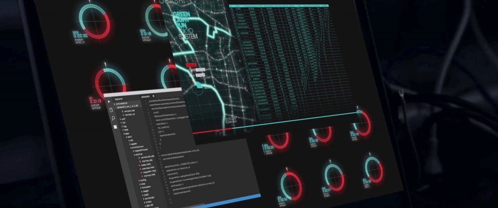The image size is (498, 208).
Task: Click the run arrow icon in the editor sidebar
Action: 109,101
